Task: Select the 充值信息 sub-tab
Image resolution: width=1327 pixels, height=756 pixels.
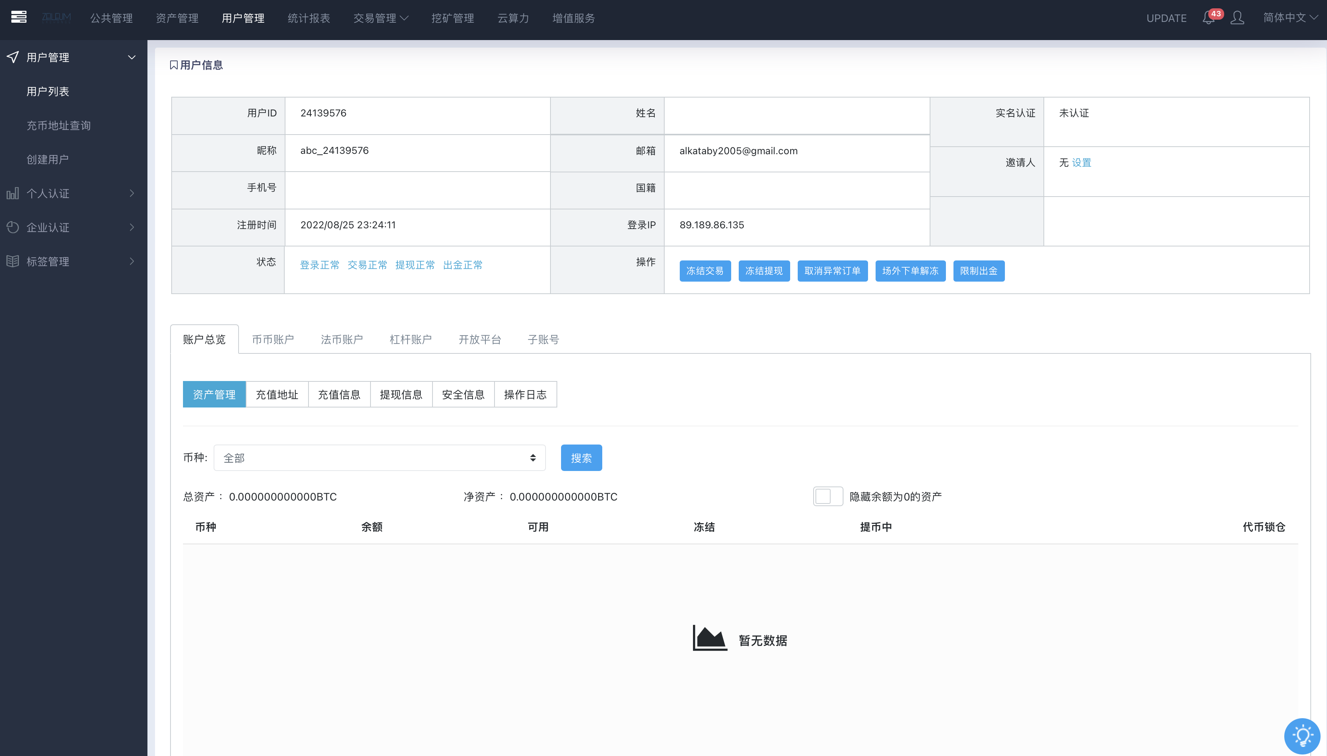Action: point(339,395)
